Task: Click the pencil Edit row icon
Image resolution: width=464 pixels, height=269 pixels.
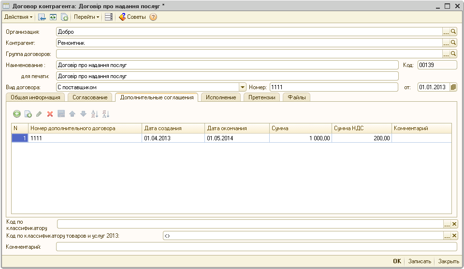Action: (39, 114)
